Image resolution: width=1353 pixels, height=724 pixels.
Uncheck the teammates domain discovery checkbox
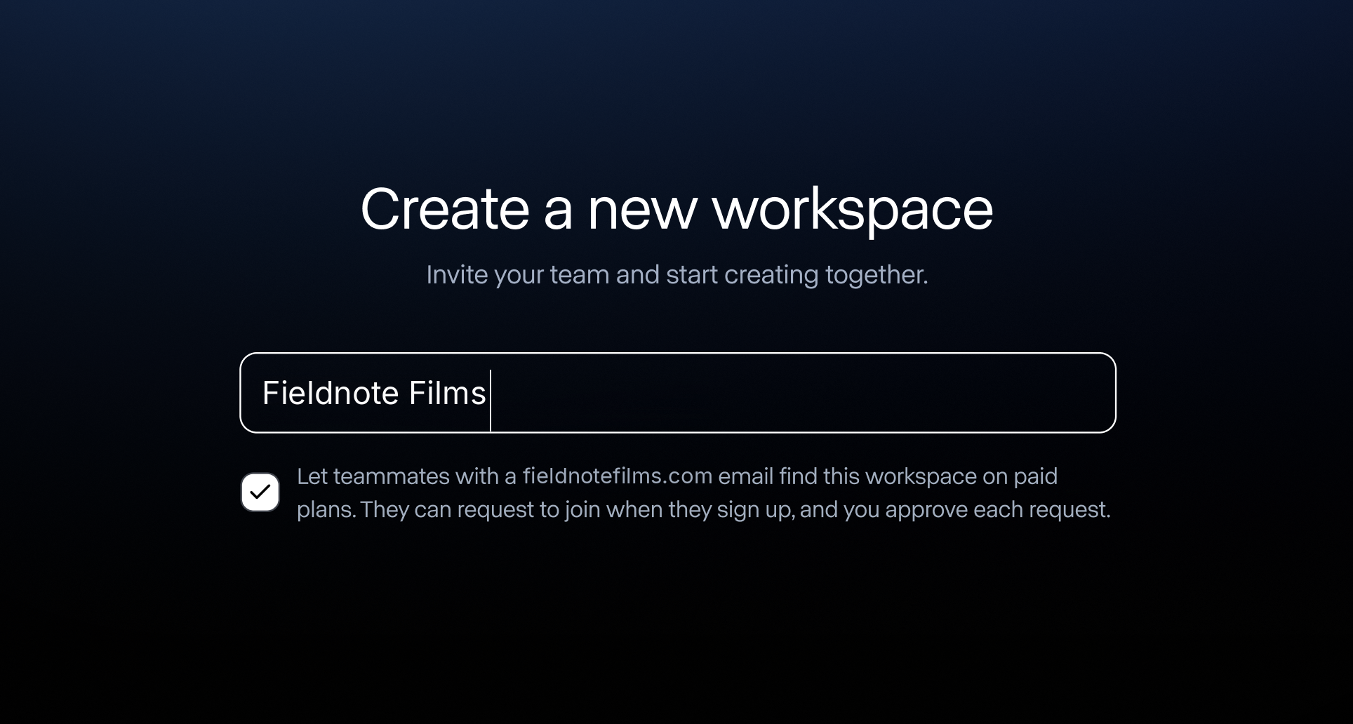(260, 492)
